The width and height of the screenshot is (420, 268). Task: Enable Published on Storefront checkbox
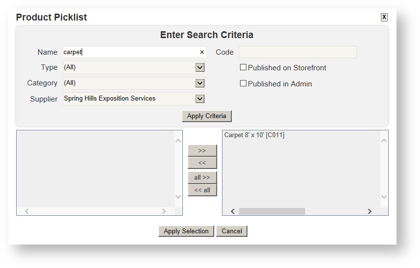(x=243, y=67)
